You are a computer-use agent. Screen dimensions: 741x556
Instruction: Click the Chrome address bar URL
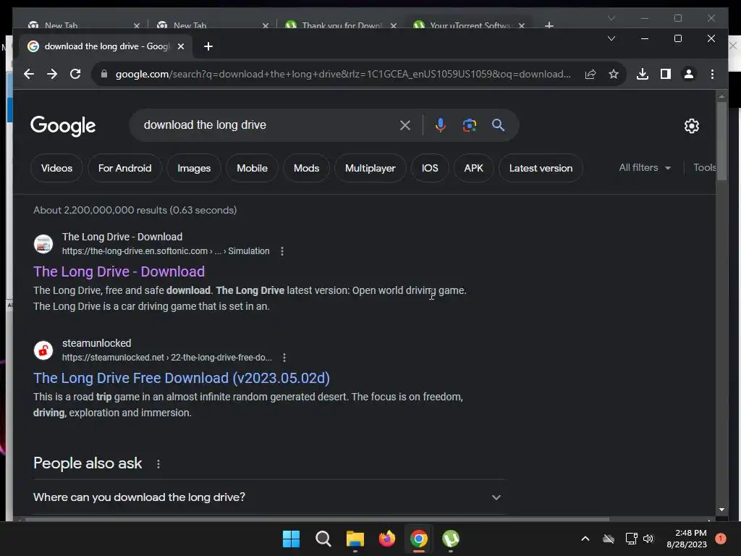[342, 75]
